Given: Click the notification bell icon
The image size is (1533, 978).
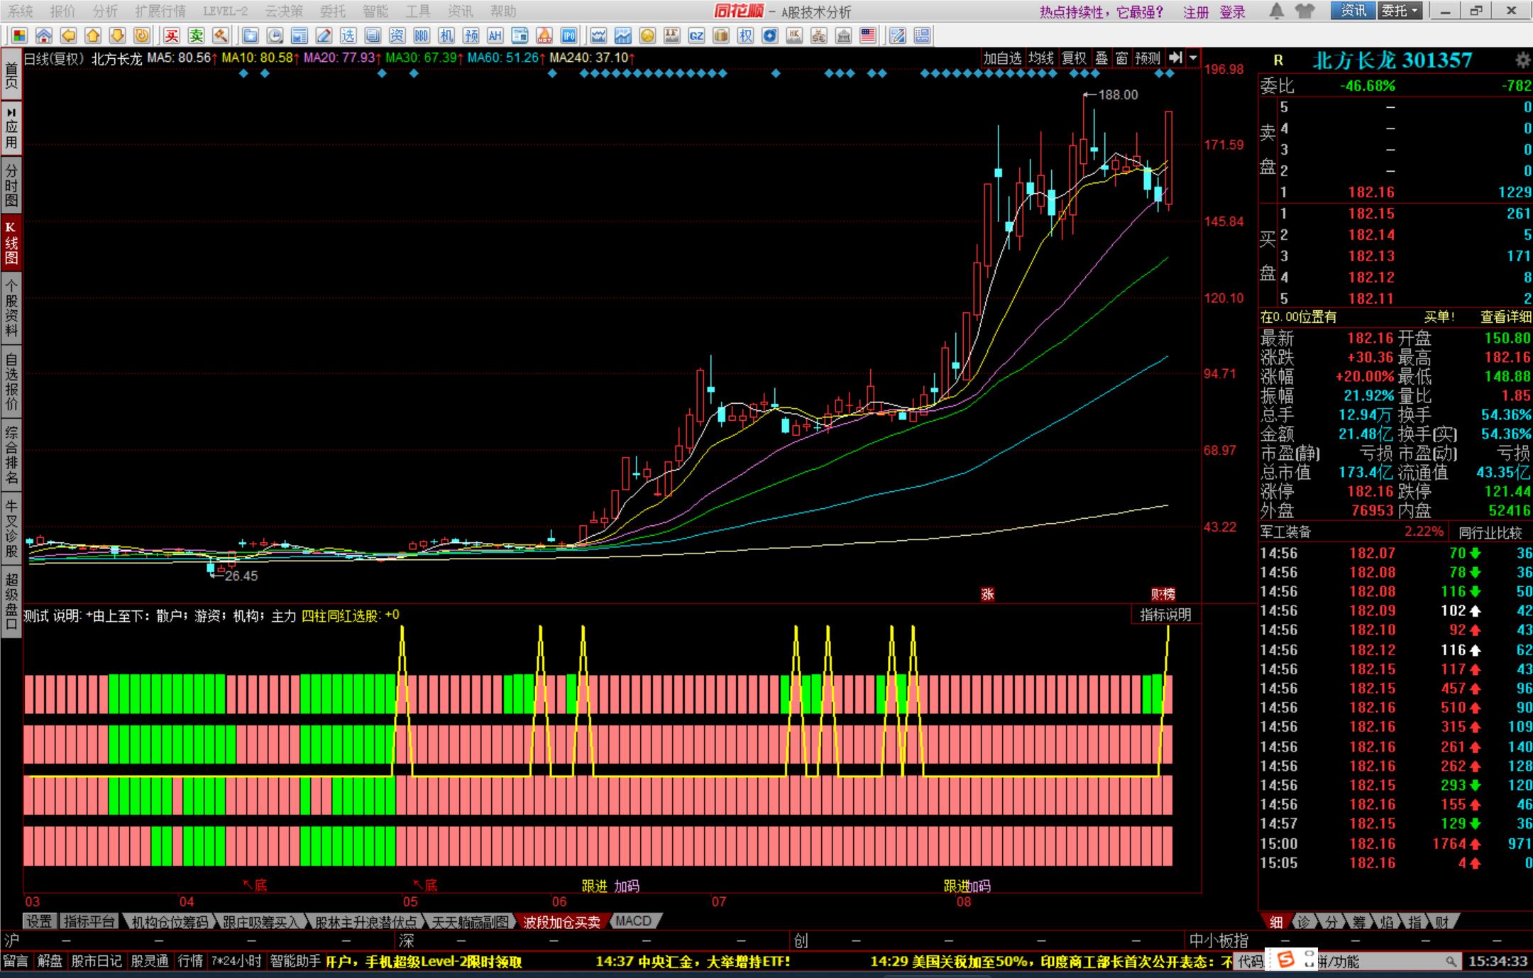Looking at the screenshot, I should [x=1276, y=11].
